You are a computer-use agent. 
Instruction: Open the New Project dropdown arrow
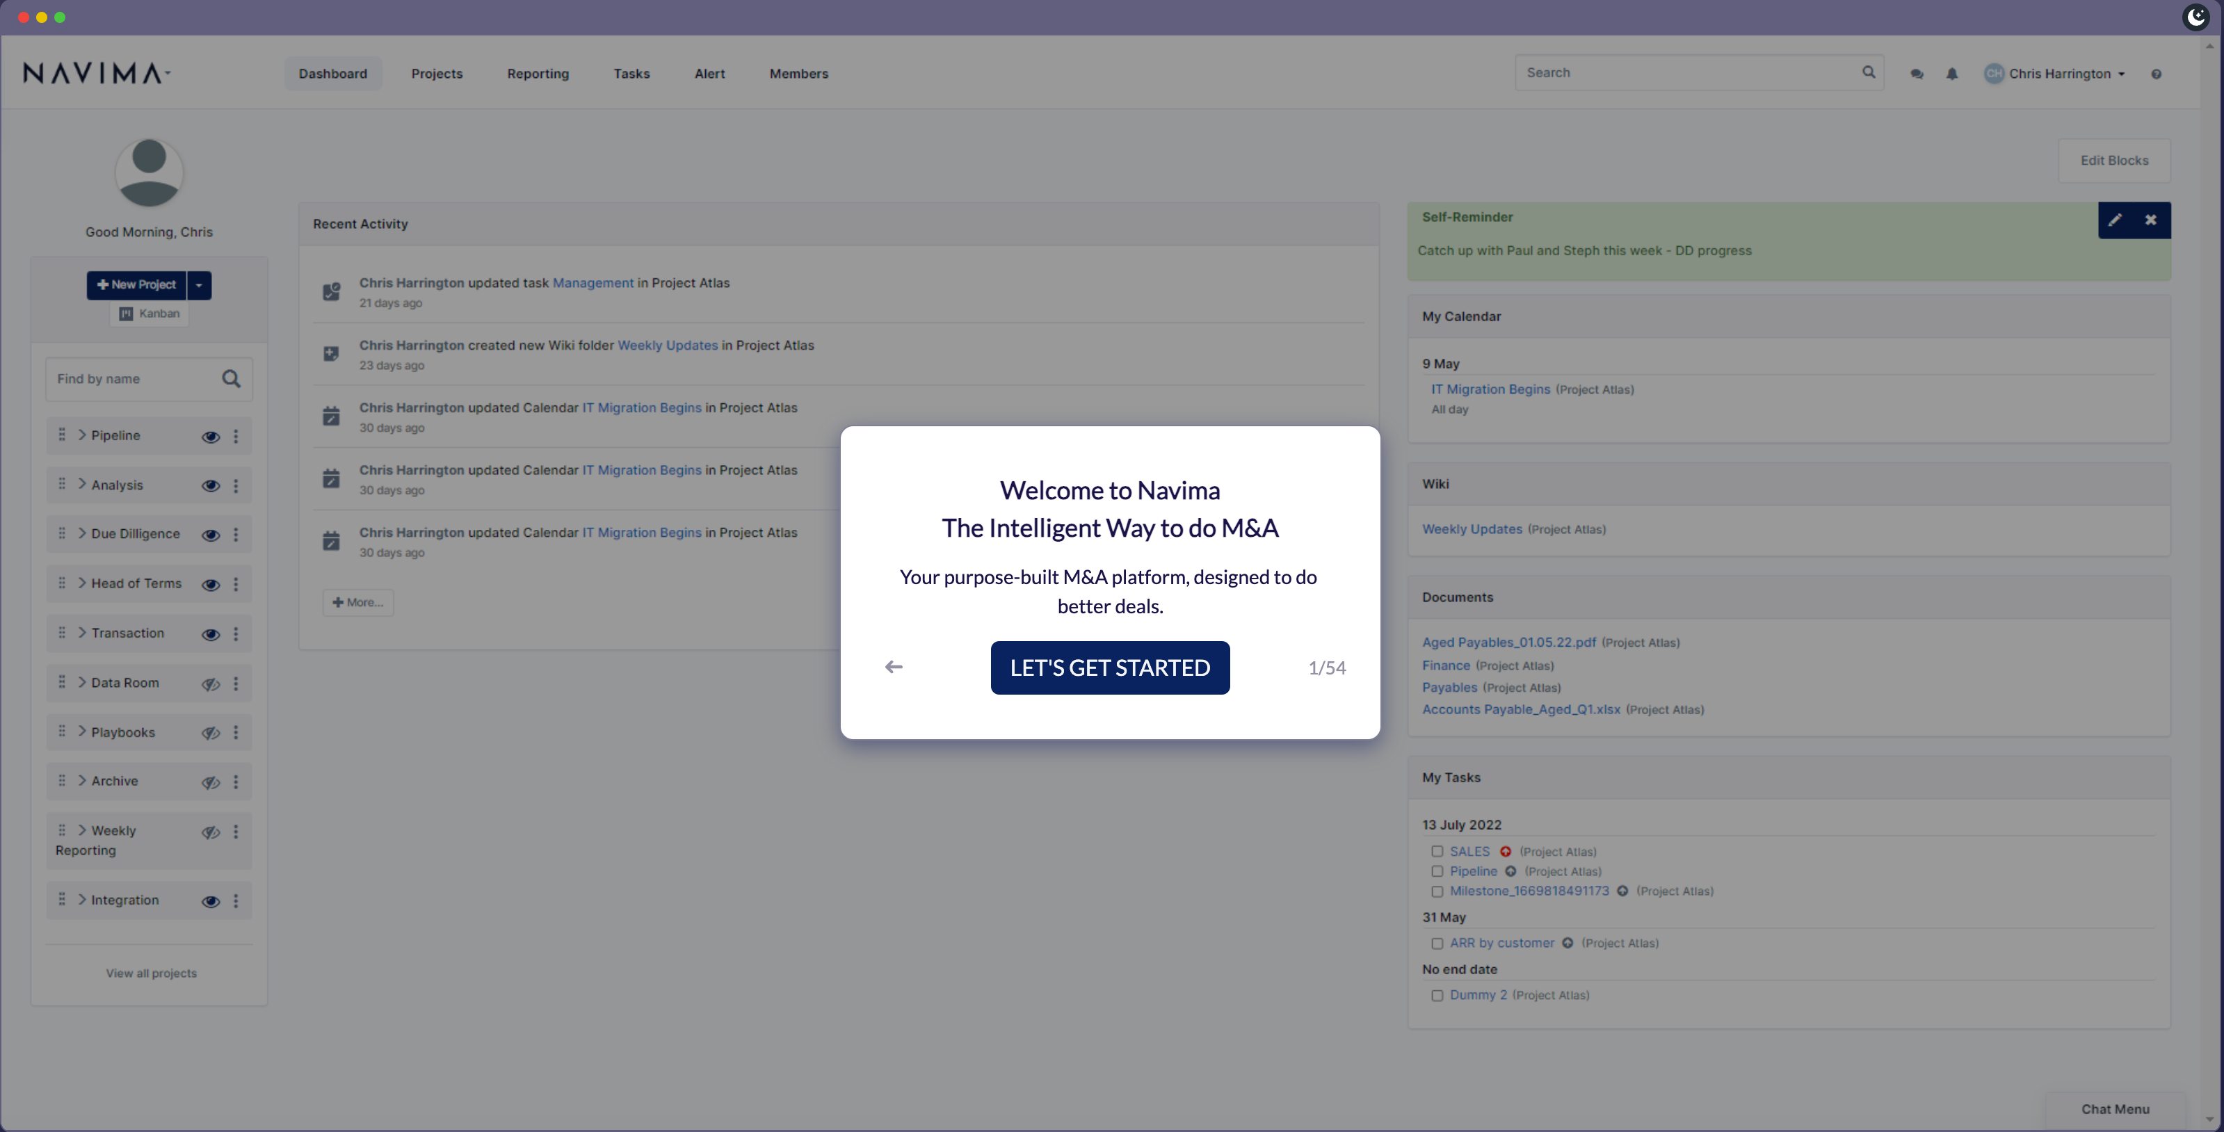(x=200, y=285)
